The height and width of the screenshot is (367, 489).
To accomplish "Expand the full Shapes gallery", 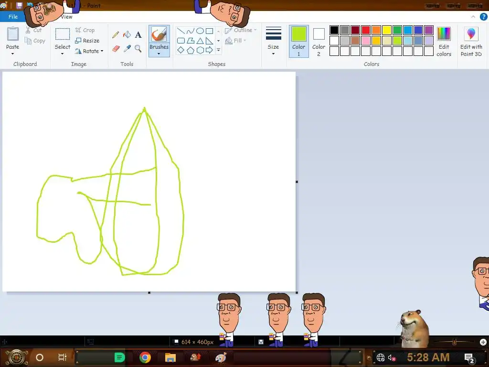I will [x=218, y=50].
